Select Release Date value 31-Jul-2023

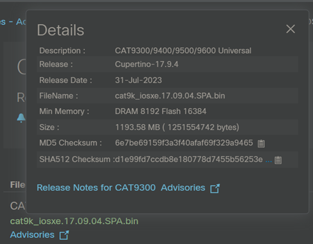[x=138, y=80]
